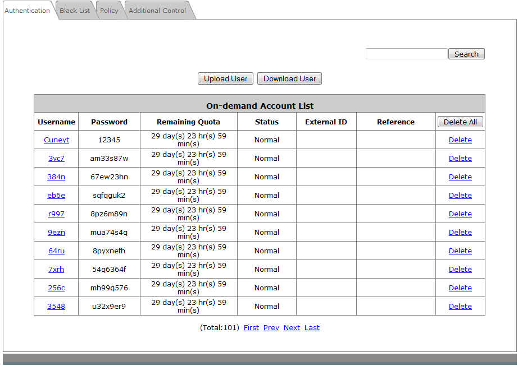Open the Cuneyt username link
This screenshot has height=366, width=518.
(x=56, y=140)
